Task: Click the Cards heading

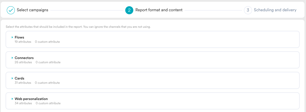Action: 19,78
